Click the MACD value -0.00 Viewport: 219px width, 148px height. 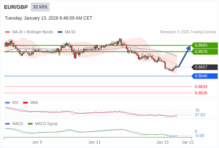point(199,136)
